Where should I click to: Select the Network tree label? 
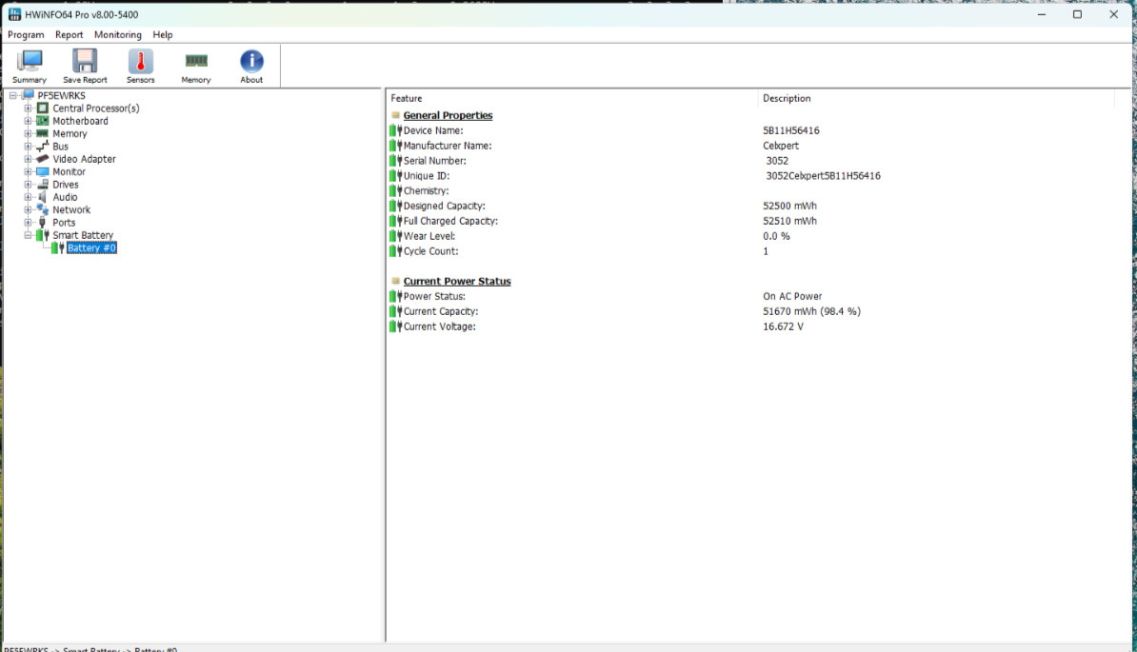(x=71, y=209)
